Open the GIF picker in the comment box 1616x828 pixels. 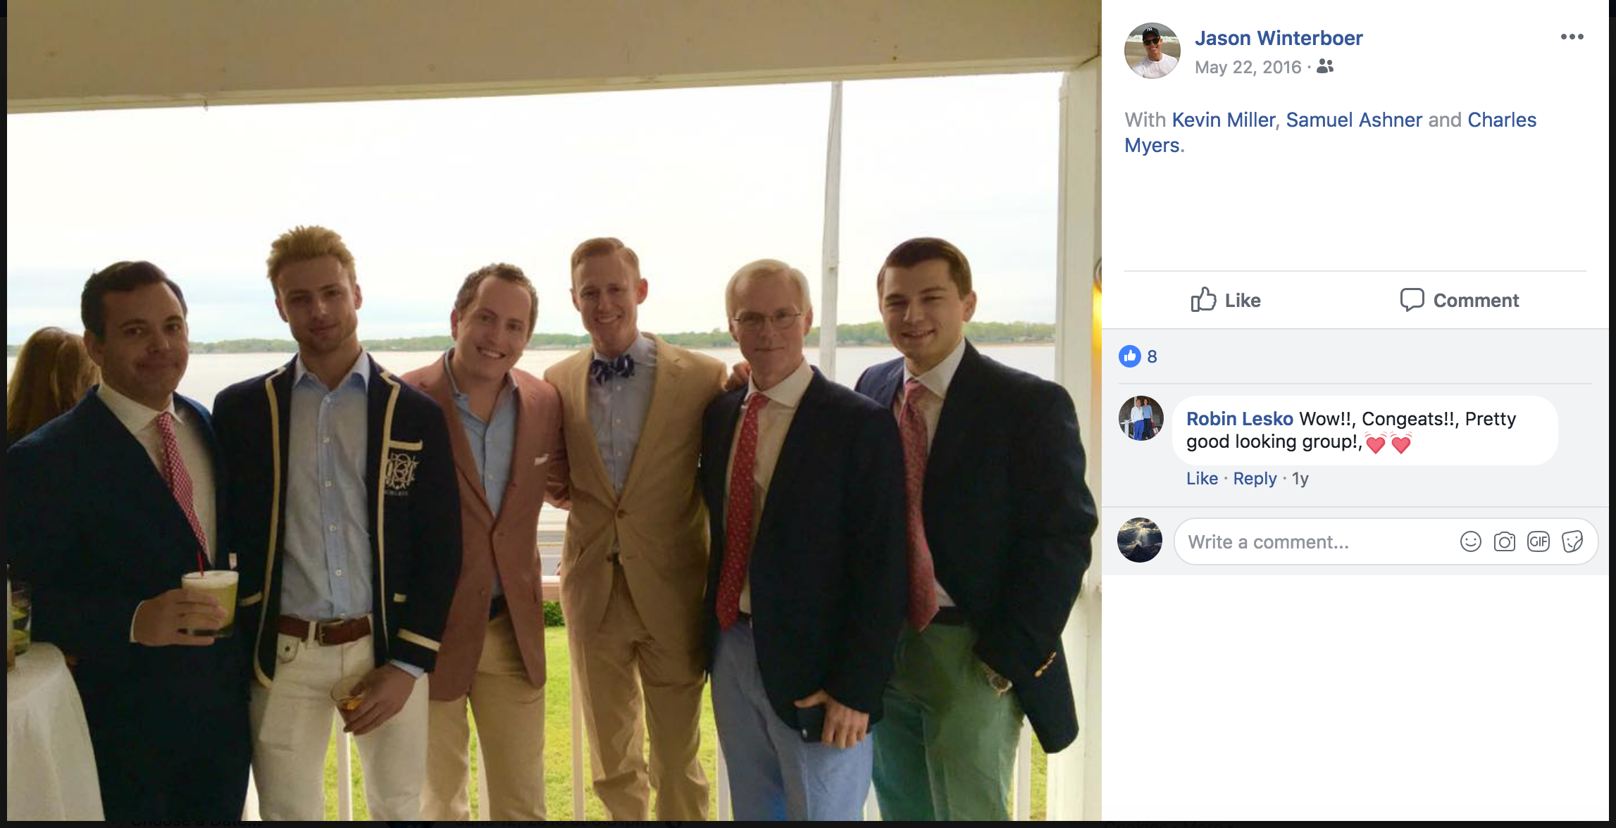pyautogui.click(x=1538, y=541)
